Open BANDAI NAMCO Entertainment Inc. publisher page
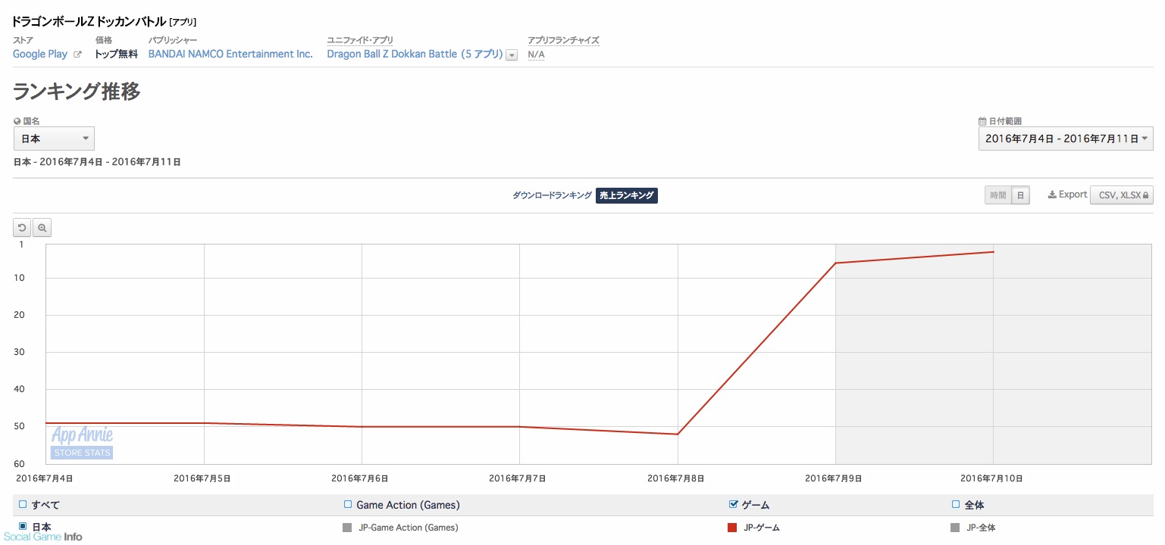Image resolution: width=1165 pixels, height=545 pixels. point(230,54)
